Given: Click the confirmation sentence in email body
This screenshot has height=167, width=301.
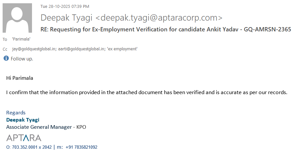Looking at the screenshot, I should tap(147, 92).
